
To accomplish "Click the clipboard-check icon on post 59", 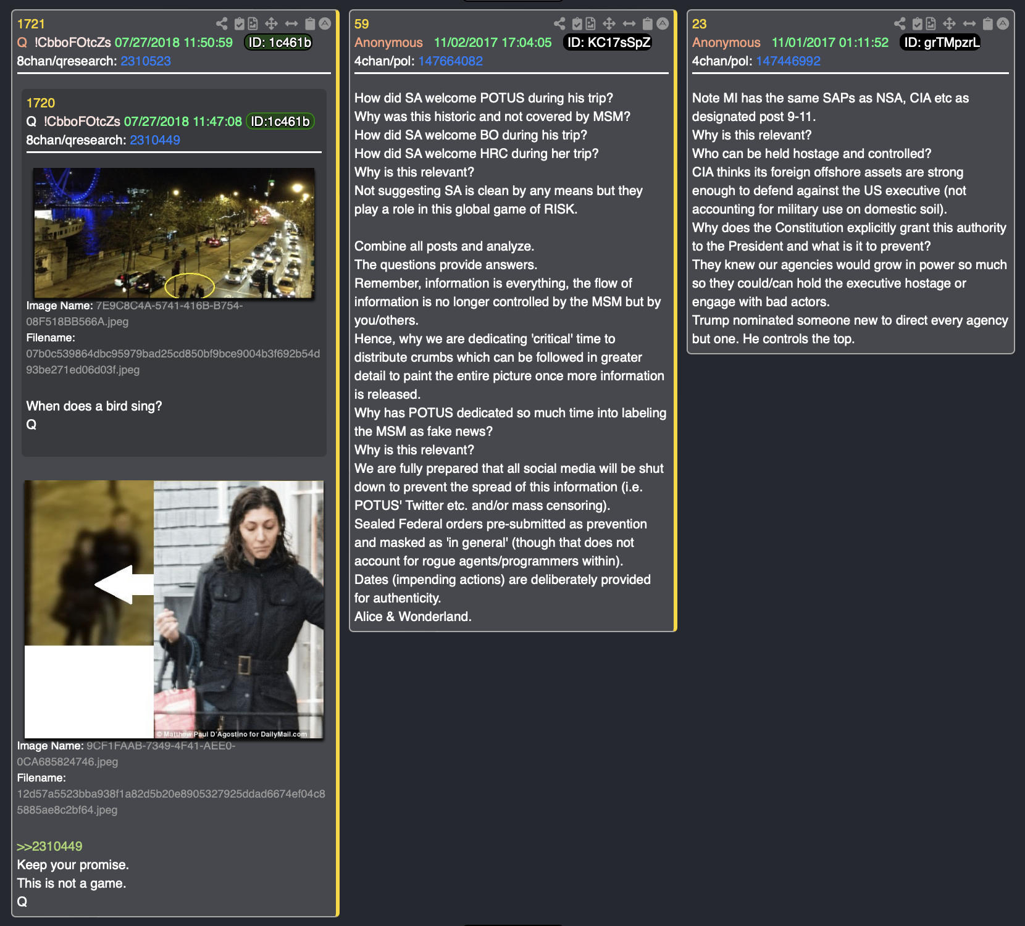I will [x=577, y=24].
